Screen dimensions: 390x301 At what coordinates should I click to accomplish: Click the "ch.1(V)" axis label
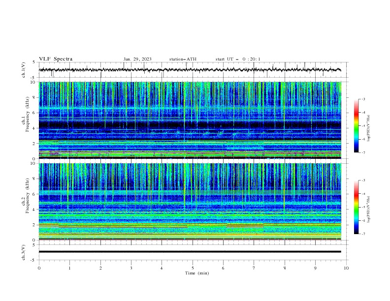[24, 70]
